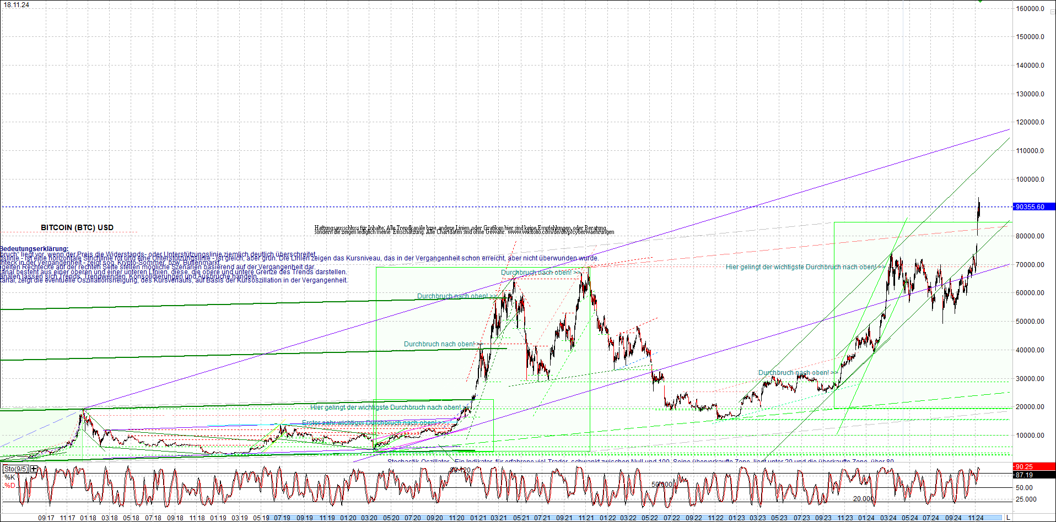Click the 140000.0 price axis label

pos(1030,66)
